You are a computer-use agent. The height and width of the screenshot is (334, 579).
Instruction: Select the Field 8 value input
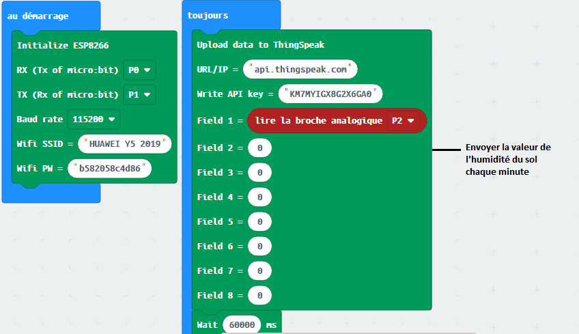pyautogui.click(x=260, y=295)
